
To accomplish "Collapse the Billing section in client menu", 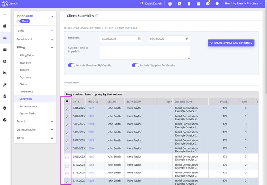I will point(52,48).
